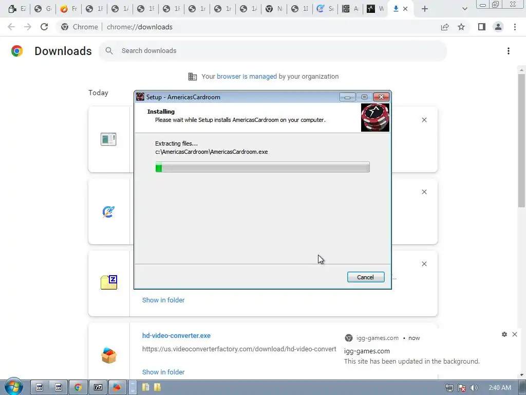Open the hd-video-converter.exe file link
Screen dimensions: 526x395
tap(176, 335)
